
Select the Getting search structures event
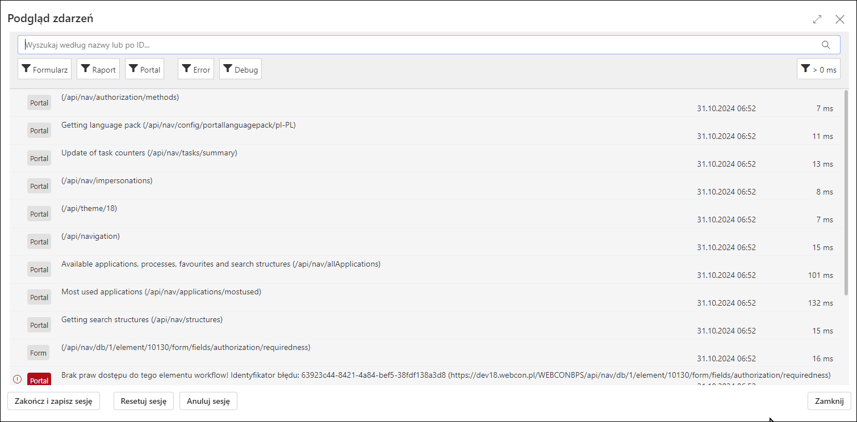[426, 325]
